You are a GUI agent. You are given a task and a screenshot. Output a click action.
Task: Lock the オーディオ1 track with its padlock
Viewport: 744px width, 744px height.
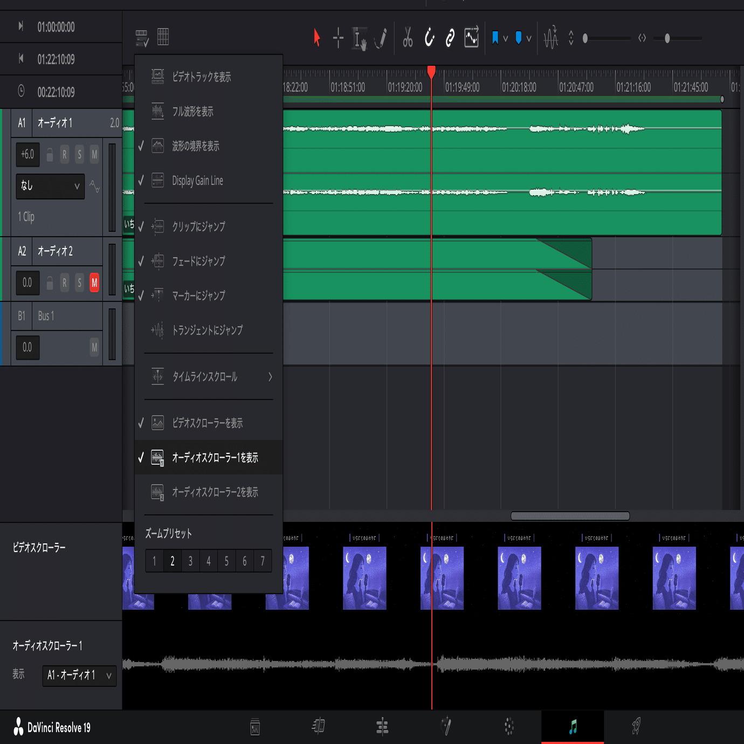click(x=50, y=155)
